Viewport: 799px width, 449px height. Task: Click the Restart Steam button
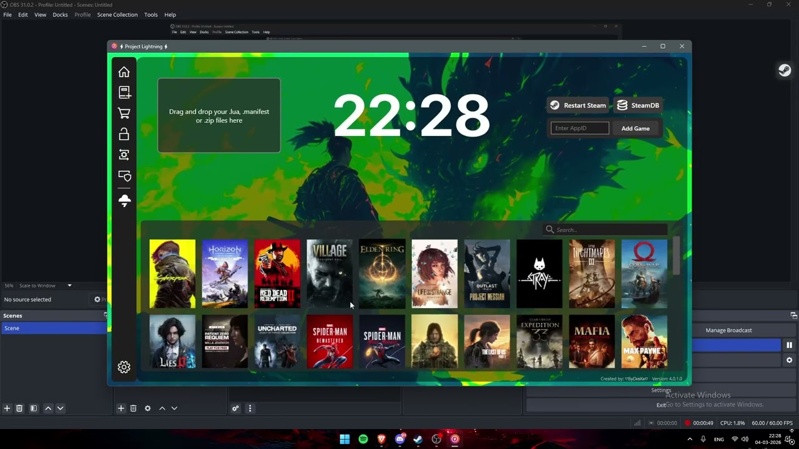pyautogui.click(x=578, y=105)
